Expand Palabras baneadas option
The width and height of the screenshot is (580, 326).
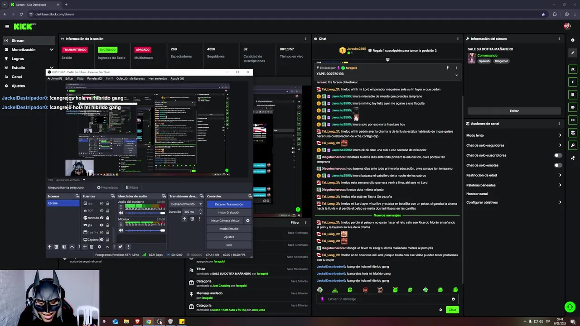pos(560,185)
